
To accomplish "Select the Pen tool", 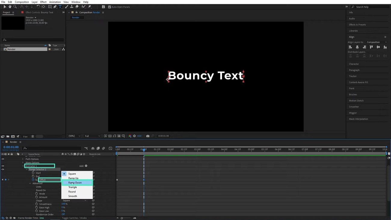I will (x=55, y=7).
